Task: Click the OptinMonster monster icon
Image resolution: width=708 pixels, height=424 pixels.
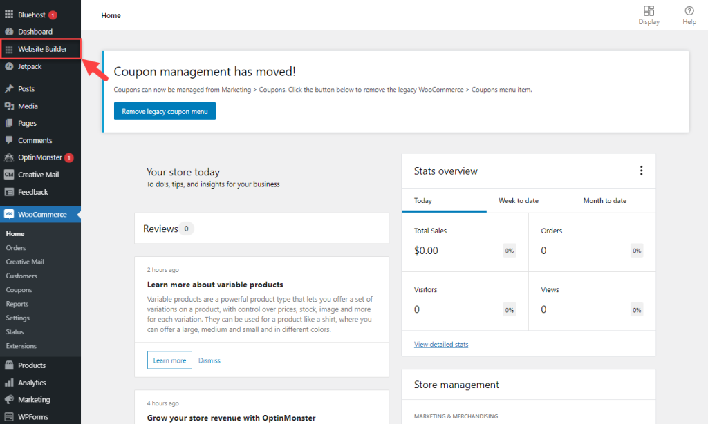Action: click(x=9, y=157)
